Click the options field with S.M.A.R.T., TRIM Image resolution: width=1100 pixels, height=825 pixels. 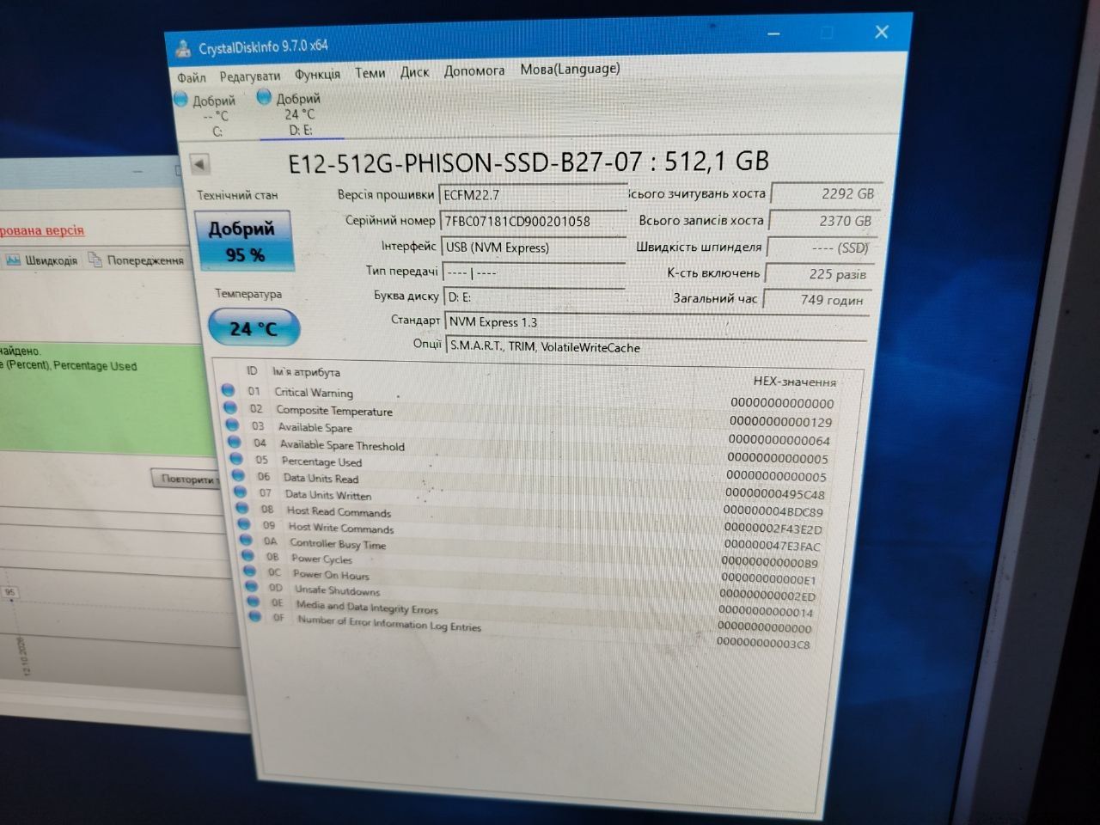pos(657,347)
